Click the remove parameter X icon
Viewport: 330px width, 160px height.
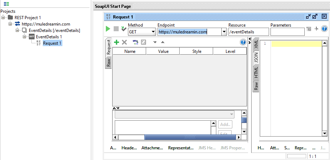coord(124,42)
